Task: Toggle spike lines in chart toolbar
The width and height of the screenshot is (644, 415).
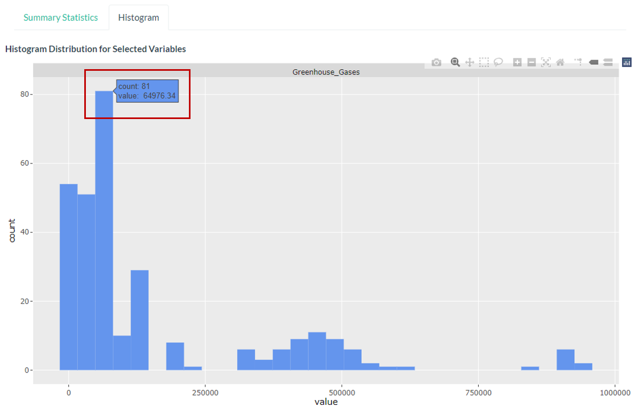Action: 579,62
